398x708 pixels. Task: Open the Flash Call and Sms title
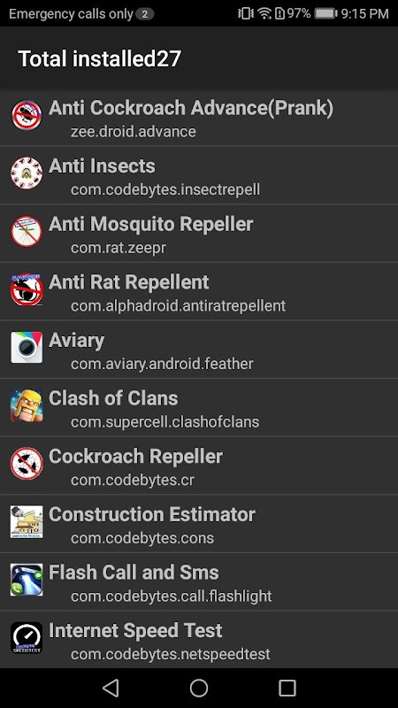(x=134, y=573)
